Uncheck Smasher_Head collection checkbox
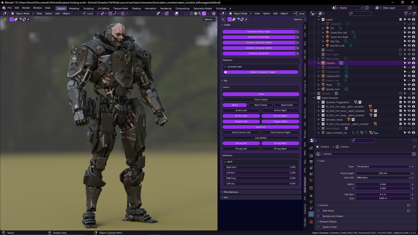Screen dimensions: 418x235 pos(400,120)
